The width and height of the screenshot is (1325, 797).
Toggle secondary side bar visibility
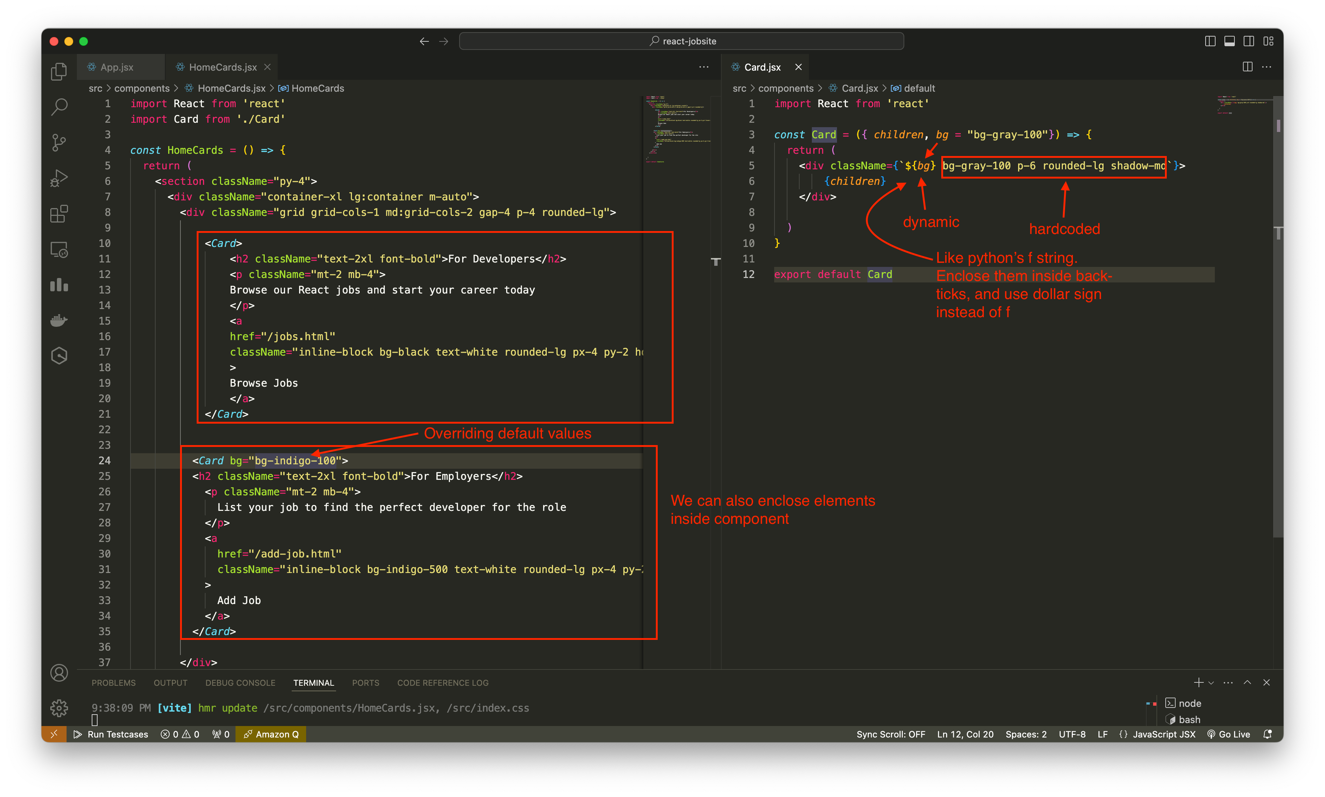tap(1249, 41)
